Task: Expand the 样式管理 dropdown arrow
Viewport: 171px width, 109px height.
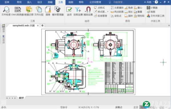Action: coord(108,12)
